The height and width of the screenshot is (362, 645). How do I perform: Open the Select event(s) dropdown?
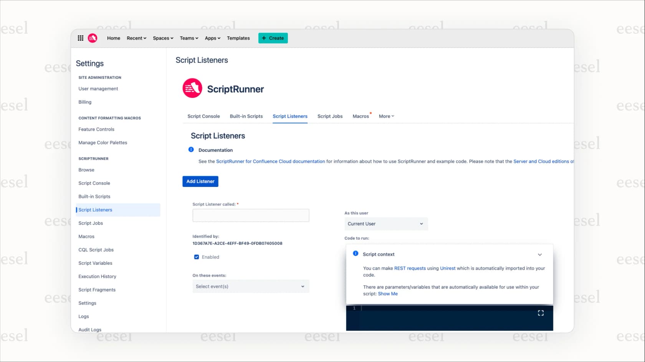tap(251, 287)
